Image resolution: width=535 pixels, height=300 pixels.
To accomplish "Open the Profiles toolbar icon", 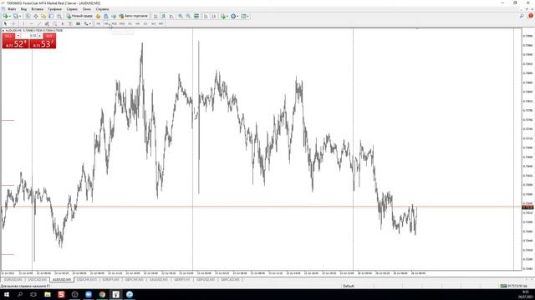I will [x=15, y=16].
